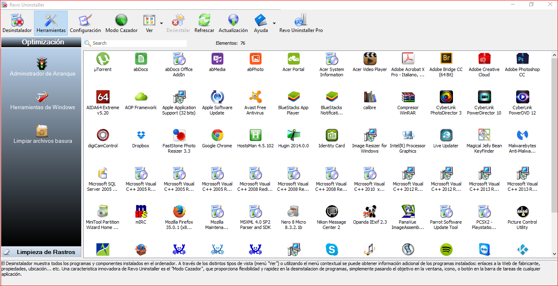Select CyberLink PowerDVD 12
This screenshot has width=558, height=286.
click(522, 103)
